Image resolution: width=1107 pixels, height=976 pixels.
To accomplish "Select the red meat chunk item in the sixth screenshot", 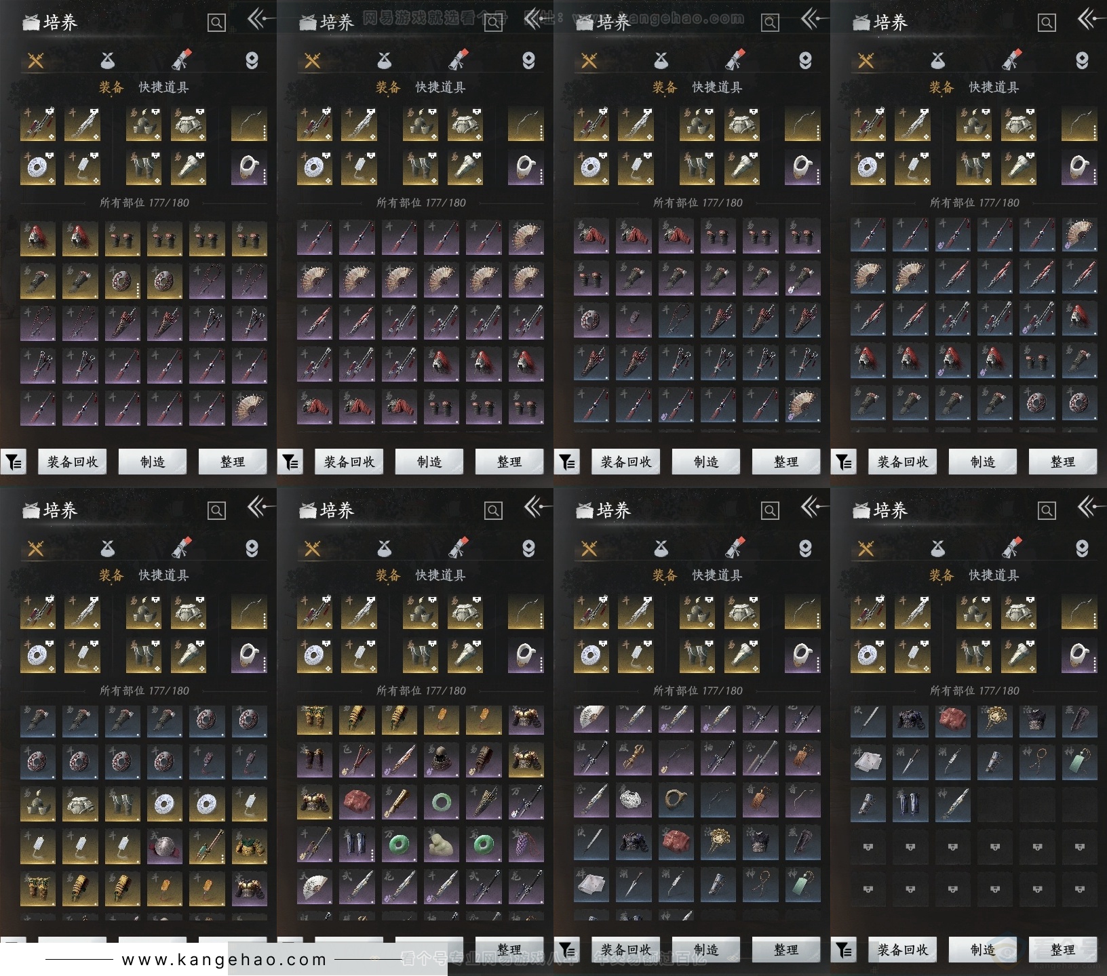I will (x=357, y=802).
